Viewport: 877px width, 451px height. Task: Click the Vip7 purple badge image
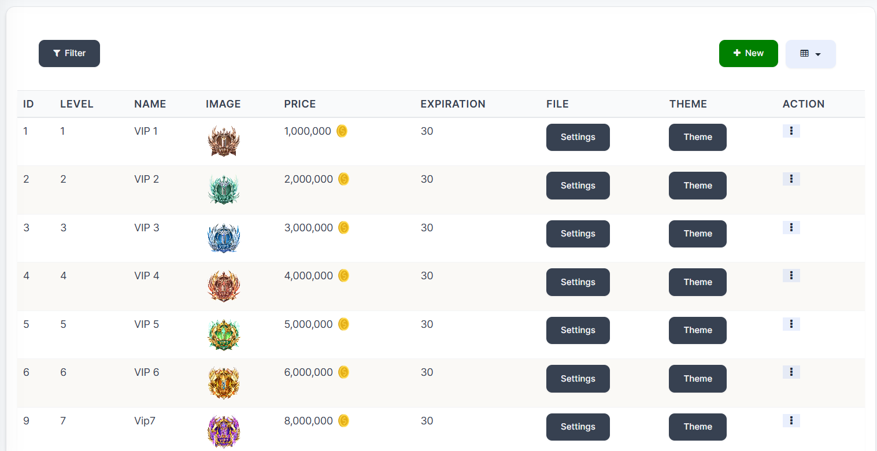[x=224, y=431]
